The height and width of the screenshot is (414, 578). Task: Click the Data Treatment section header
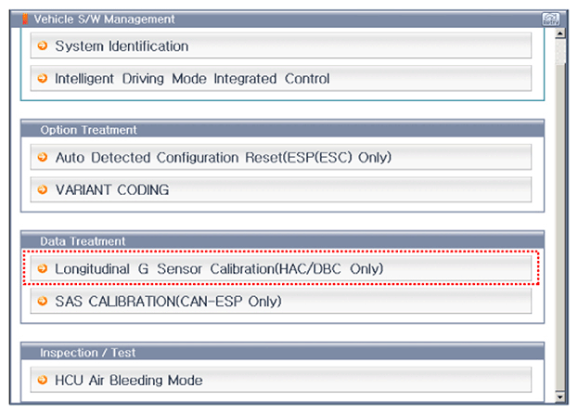(x=282, y=240)
